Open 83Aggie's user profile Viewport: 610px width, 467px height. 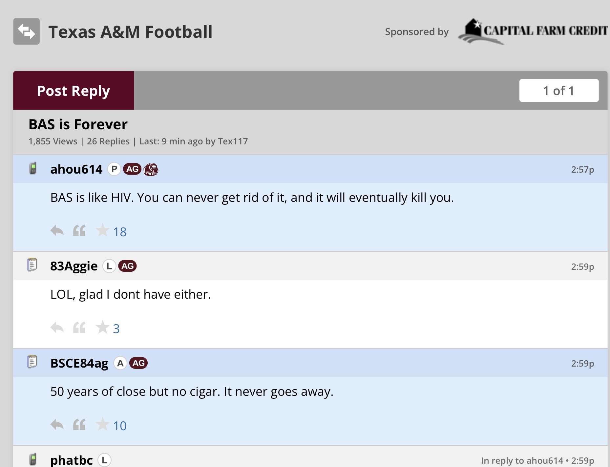[x=74, y=266]
